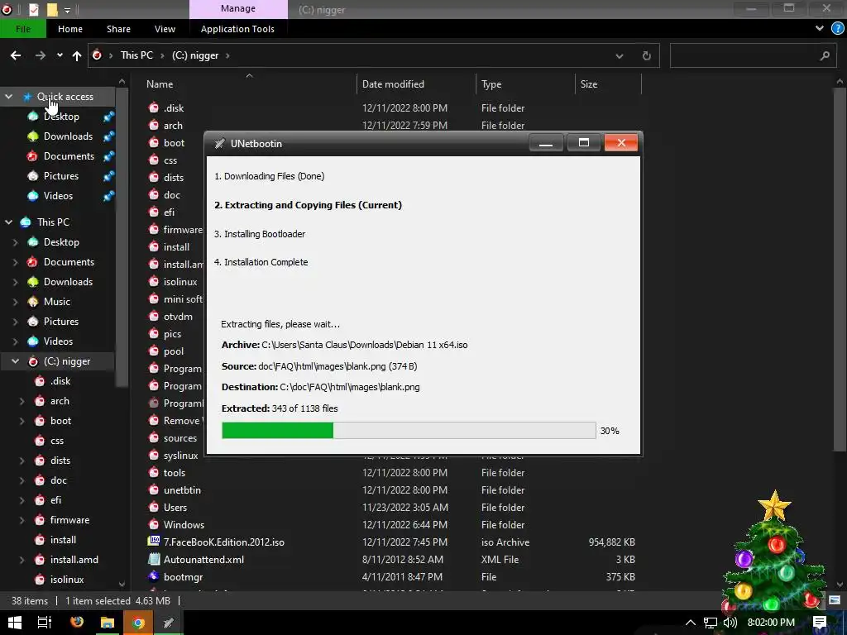Switch to Chrome on the taskbar

138,623
